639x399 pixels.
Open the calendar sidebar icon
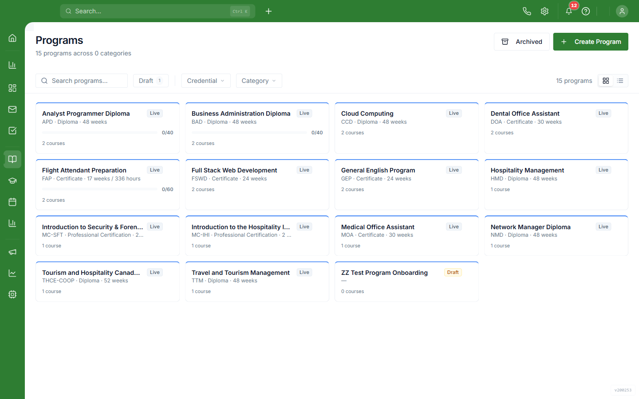(12, 202)
